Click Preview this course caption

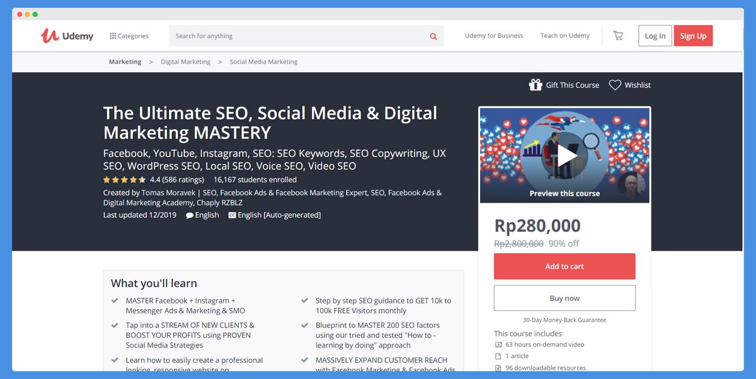564,194
